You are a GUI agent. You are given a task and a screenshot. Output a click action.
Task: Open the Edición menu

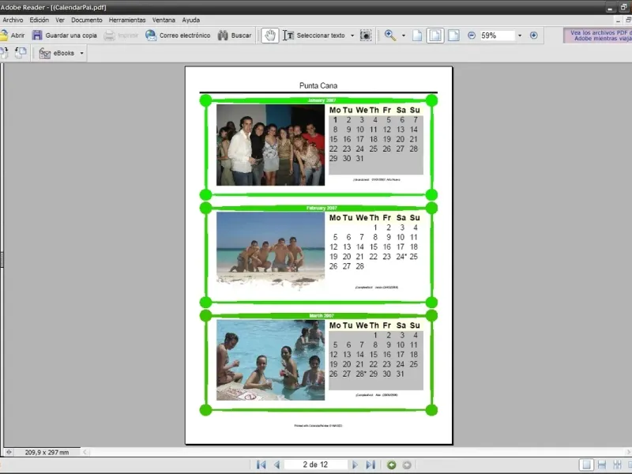pos(39,20)
